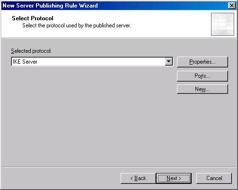Go Back to the previous wizard page
The width and height of the screenshot is (238, 190).
click(138, 178)
